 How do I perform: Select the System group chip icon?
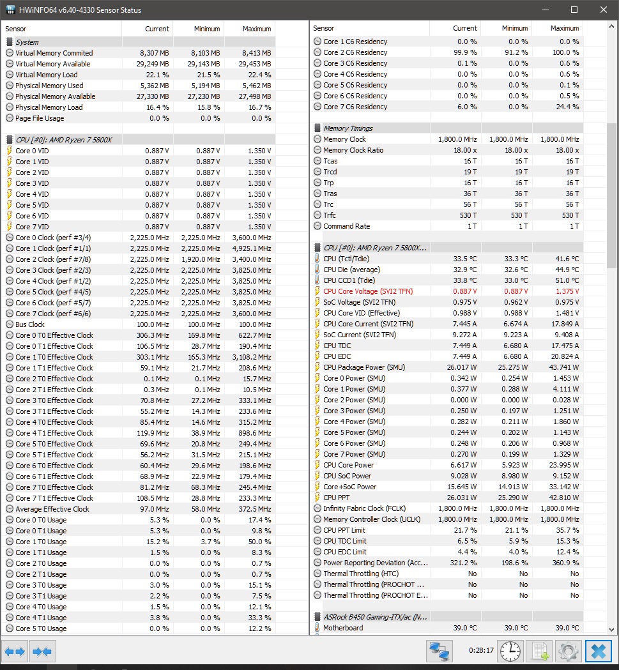tap(9, 42)
